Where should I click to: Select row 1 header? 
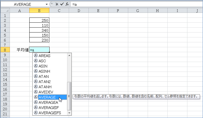click(x=5, y=15)
